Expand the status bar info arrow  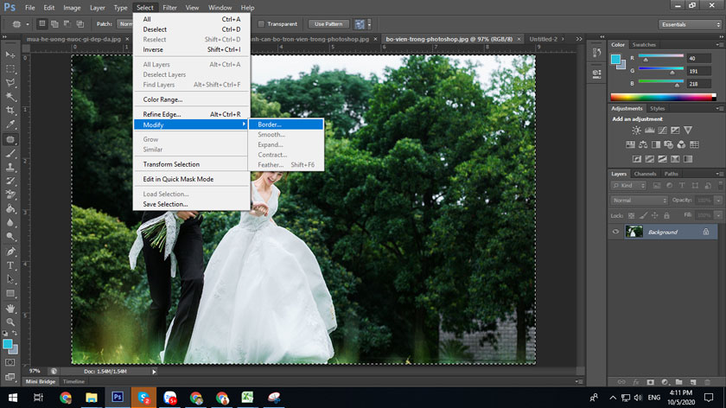[x=154, y=372]
